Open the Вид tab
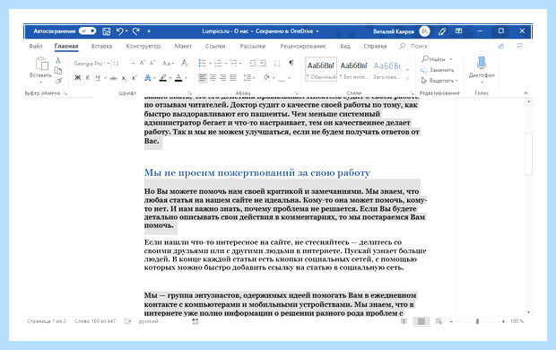556x350 pixels. (345, 46)
